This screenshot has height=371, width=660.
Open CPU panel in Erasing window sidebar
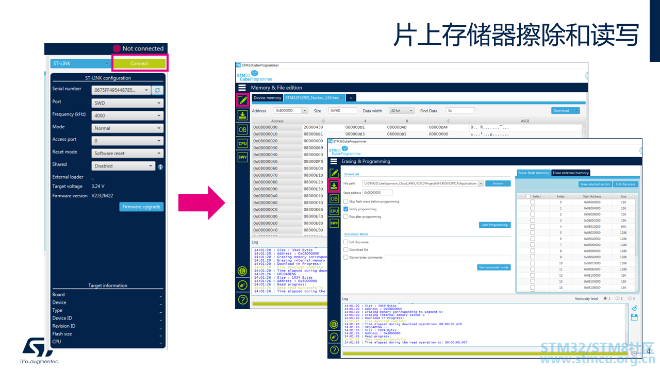click(334, 211)
